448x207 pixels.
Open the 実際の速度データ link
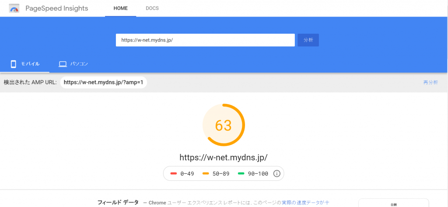(305, 203)
